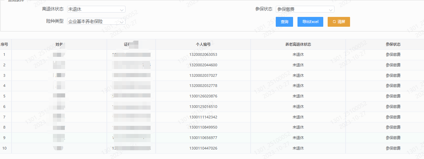This screenshot has height=159, width=424.
Task: Click the 养老离退休状态 column header
Action: (298, 44)
